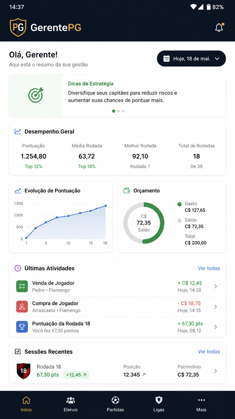Click the Total value C$ 200,00
This screenshot has width=235, height=419.
(x=196, y=243)
